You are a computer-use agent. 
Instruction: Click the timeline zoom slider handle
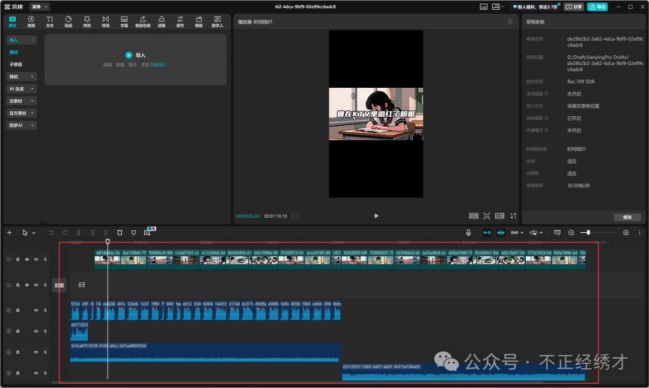(x=588, y=232)
